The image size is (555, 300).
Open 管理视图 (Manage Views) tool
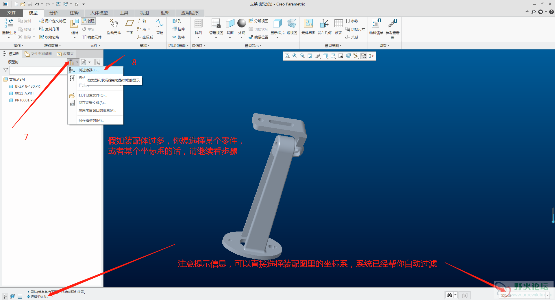216,27
